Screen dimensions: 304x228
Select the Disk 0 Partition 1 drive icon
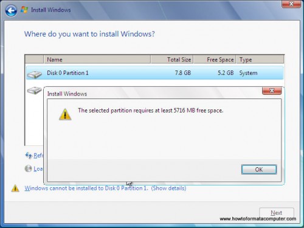click(x=35, y=74)
